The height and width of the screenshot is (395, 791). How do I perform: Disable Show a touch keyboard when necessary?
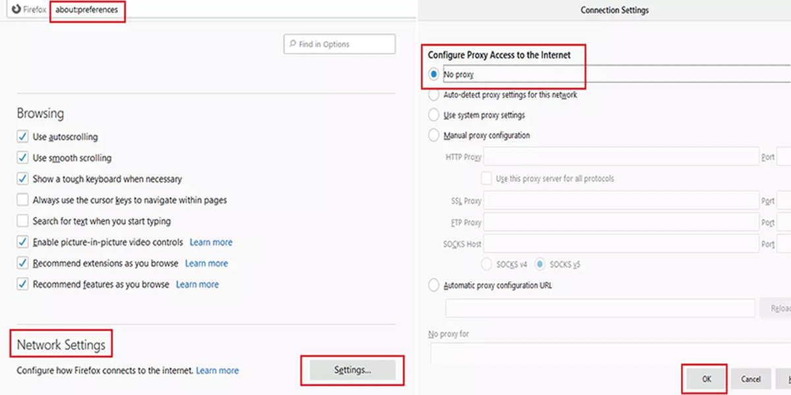point(22,179)
